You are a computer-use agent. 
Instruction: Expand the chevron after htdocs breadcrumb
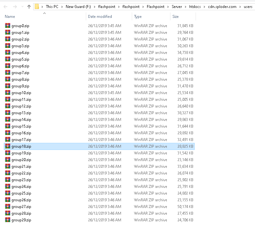point(204,6)
